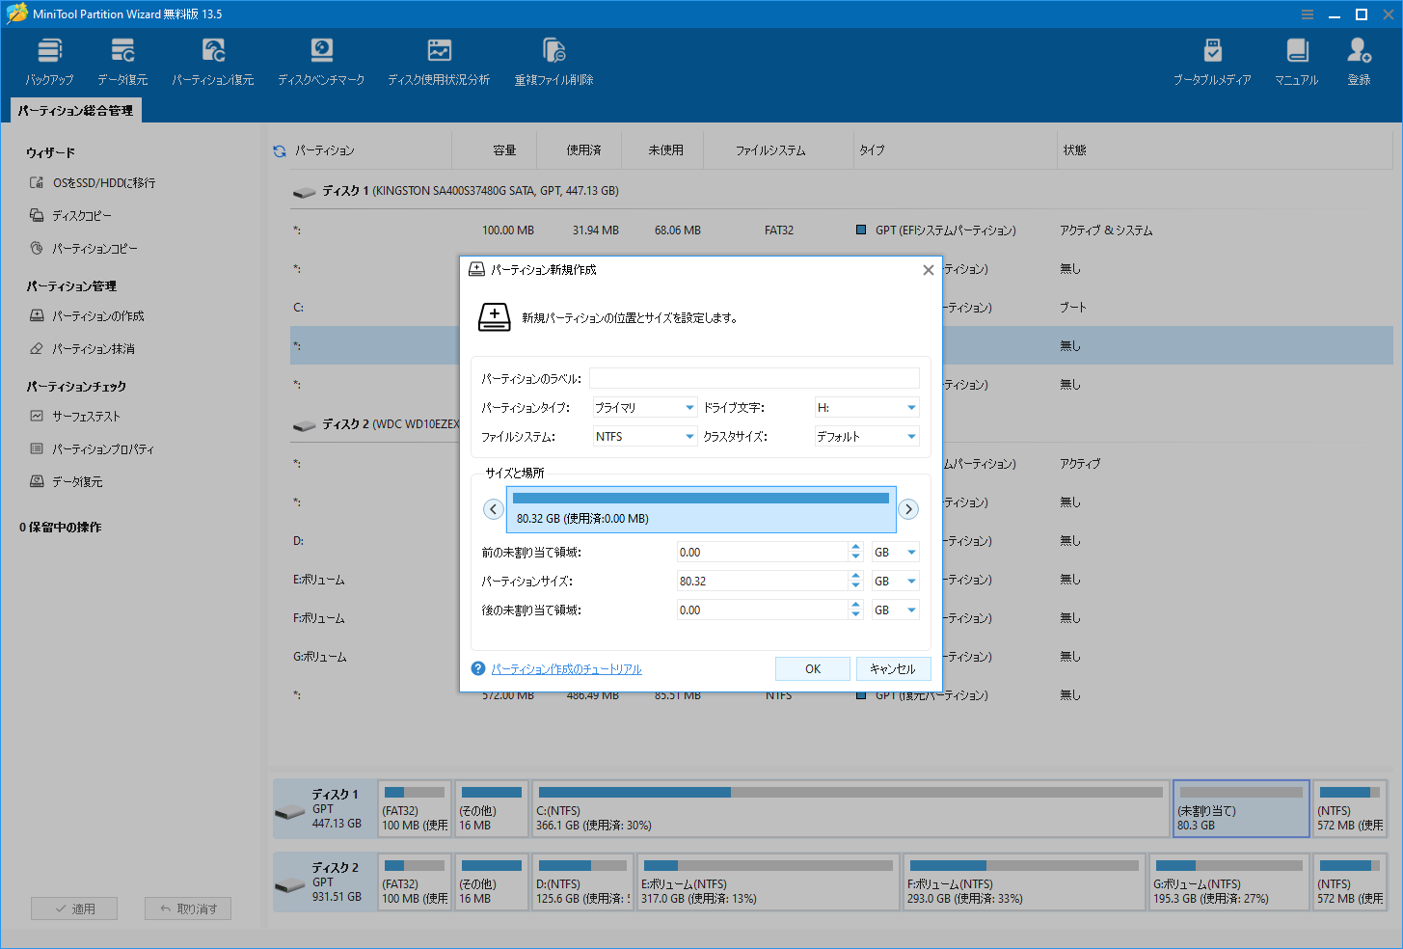Launch ディスク使用状況分析
Viewport: 1403px width, 949px height.
click(439, 58)
